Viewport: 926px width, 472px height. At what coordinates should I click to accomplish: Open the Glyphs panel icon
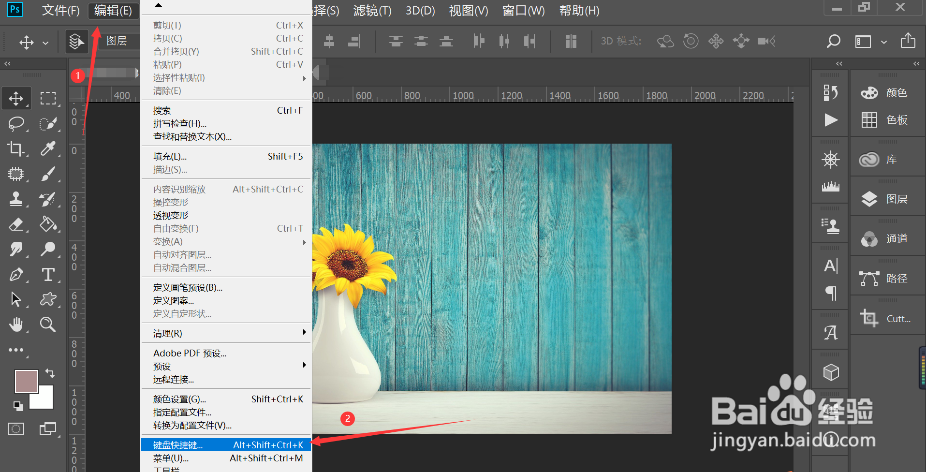[x=830, y=332]
